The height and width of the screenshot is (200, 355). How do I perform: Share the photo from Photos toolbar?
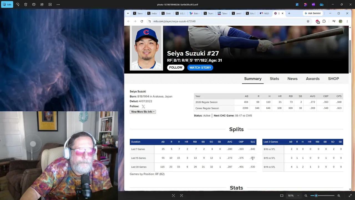tap(42, 4)
